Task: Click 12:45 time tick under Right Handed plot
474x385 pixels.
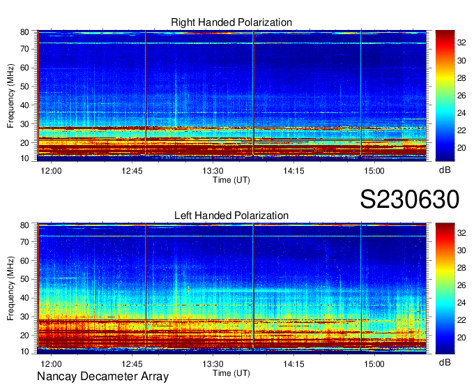Action: pyautogui.click(x=132, y=171)
